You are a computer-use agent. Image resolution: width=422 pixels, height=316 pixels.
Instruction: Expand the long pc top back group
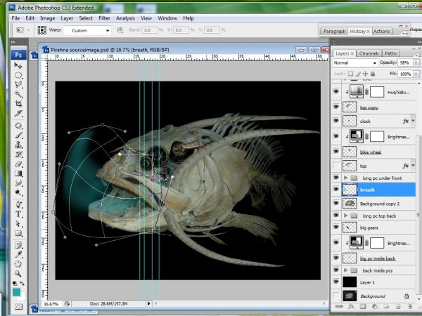pos(346,216)
